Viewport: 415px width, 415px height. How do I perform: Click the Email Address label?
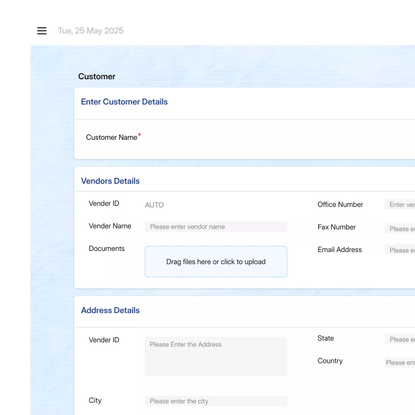(340, 250)
